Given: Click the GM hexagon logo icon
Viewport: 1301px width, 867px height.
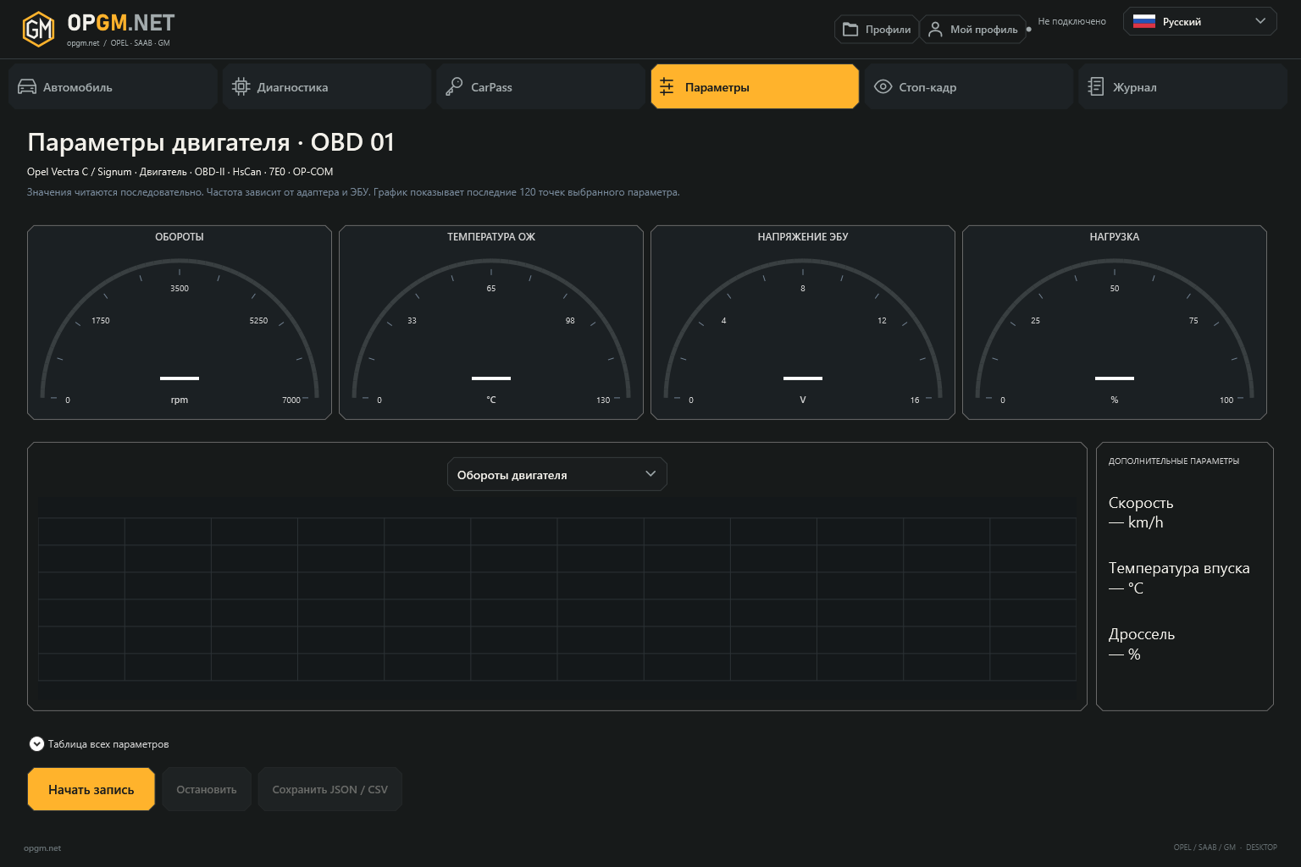Looking at the screenshot, I should pos(38,30).
